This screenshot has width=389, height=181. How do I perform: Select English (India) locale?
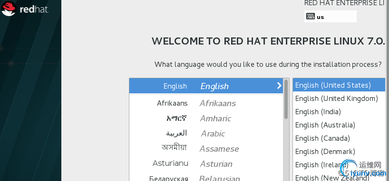coord(339,112)
